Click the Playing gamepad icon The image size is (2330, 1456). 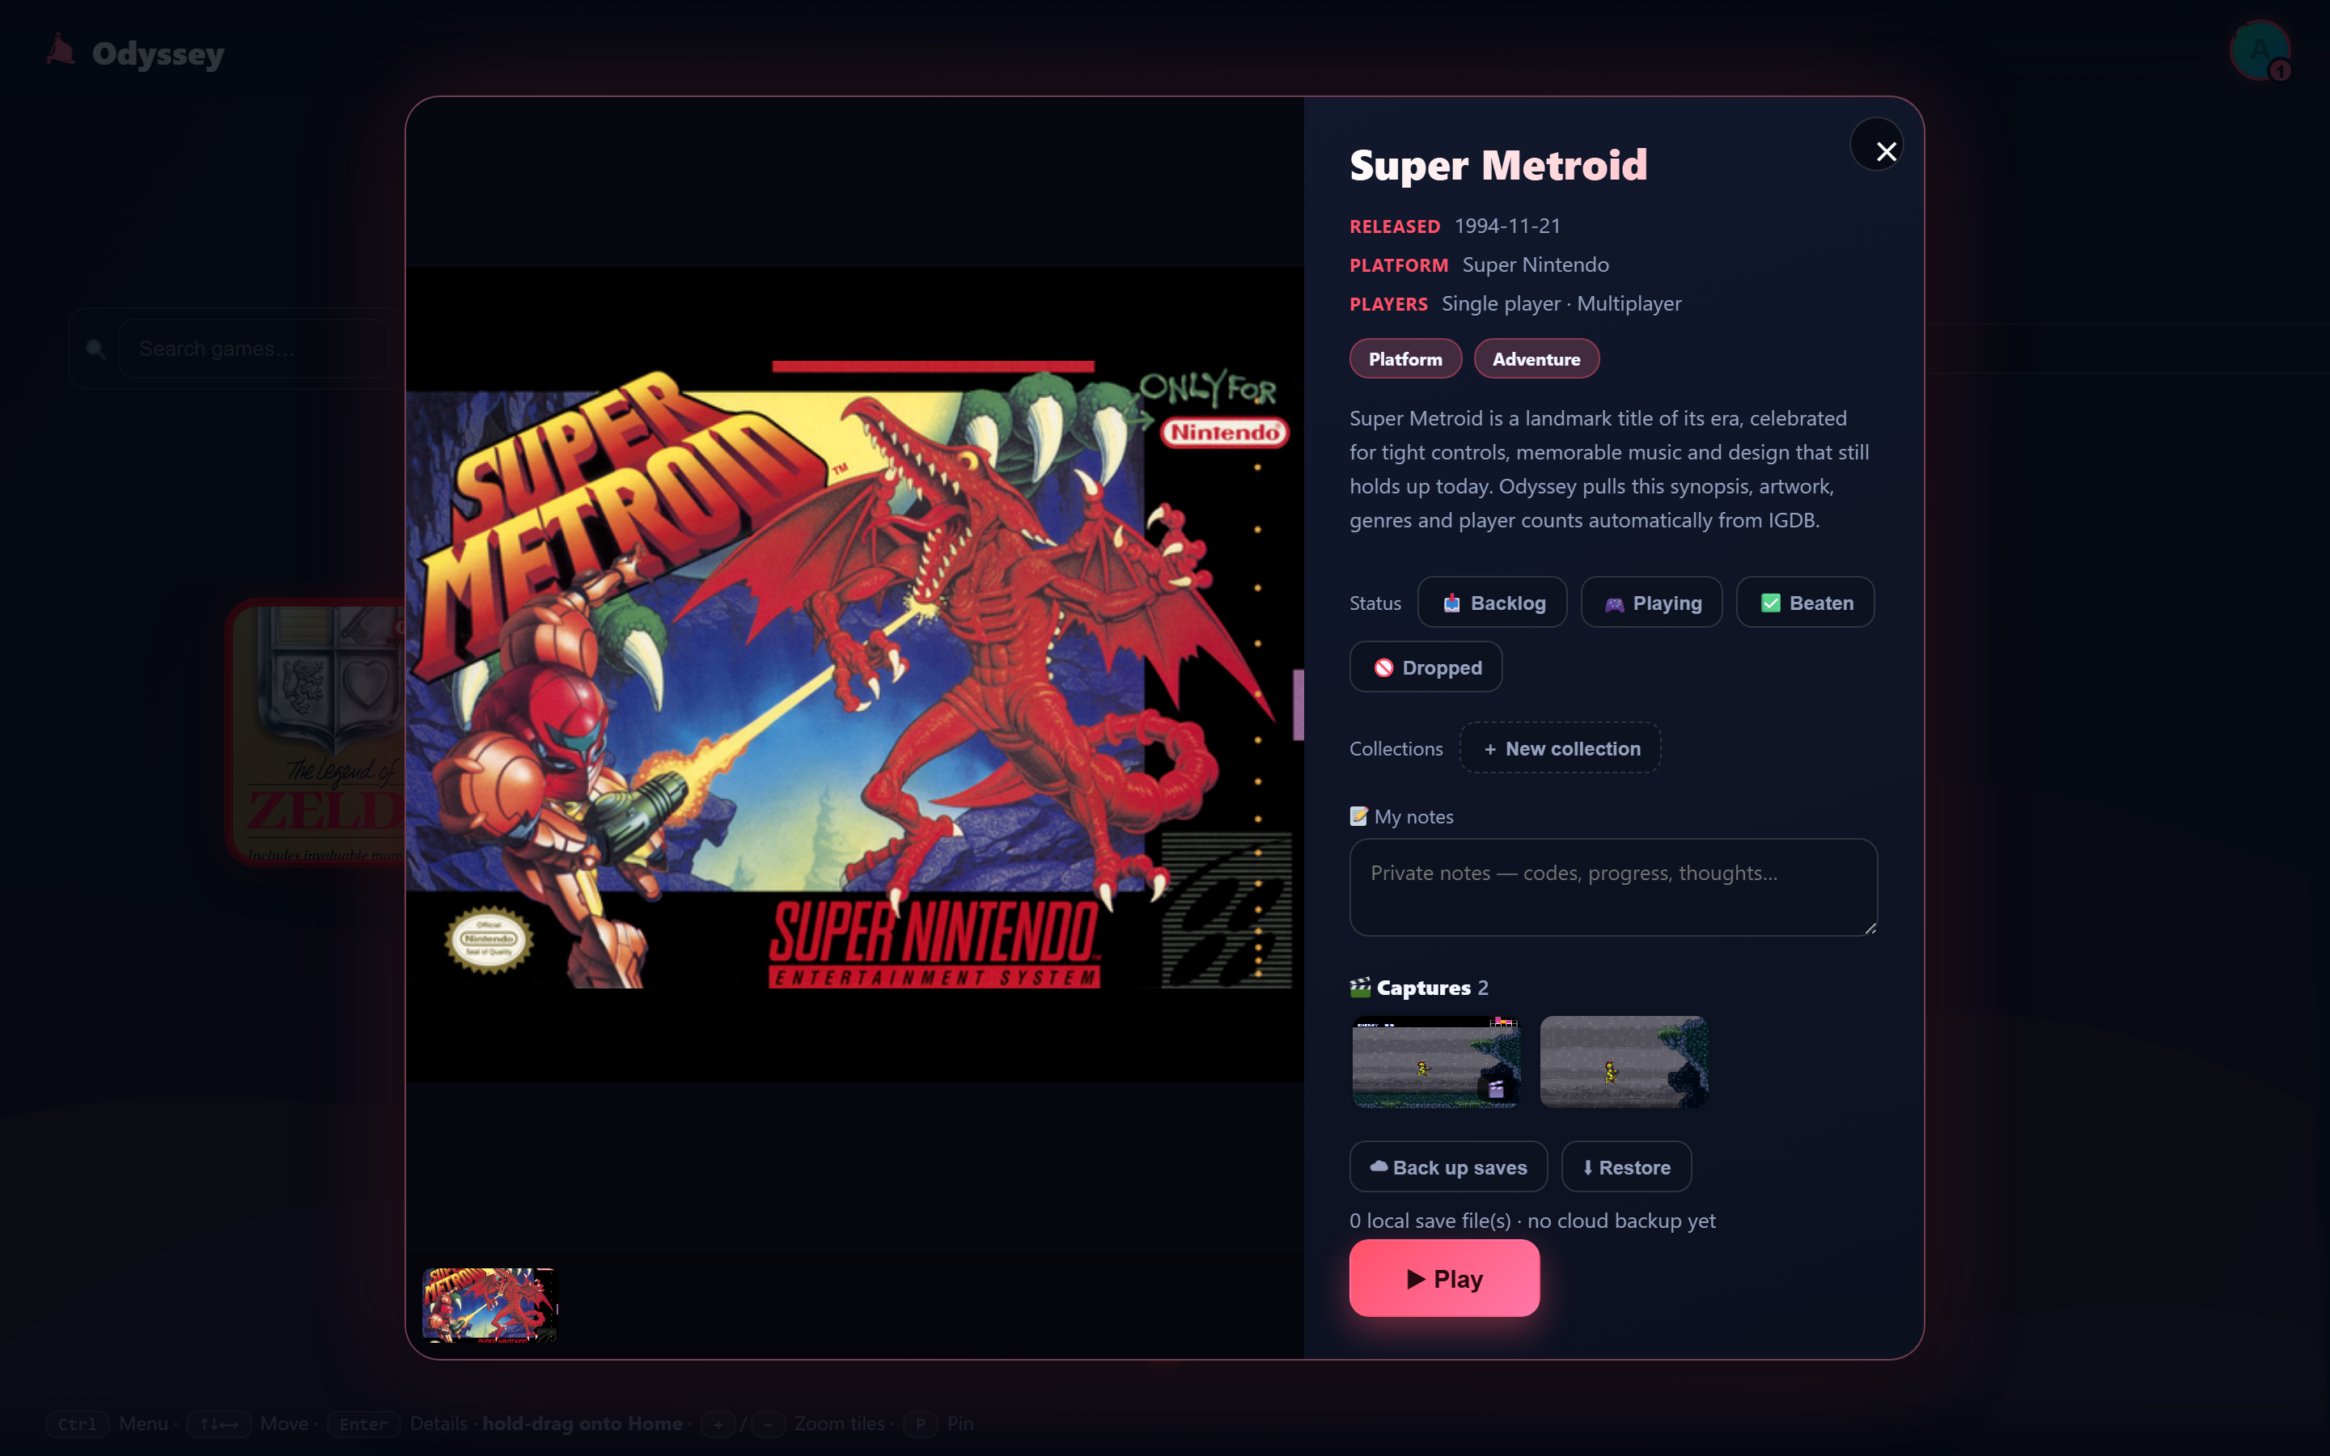coord(1615,603)
